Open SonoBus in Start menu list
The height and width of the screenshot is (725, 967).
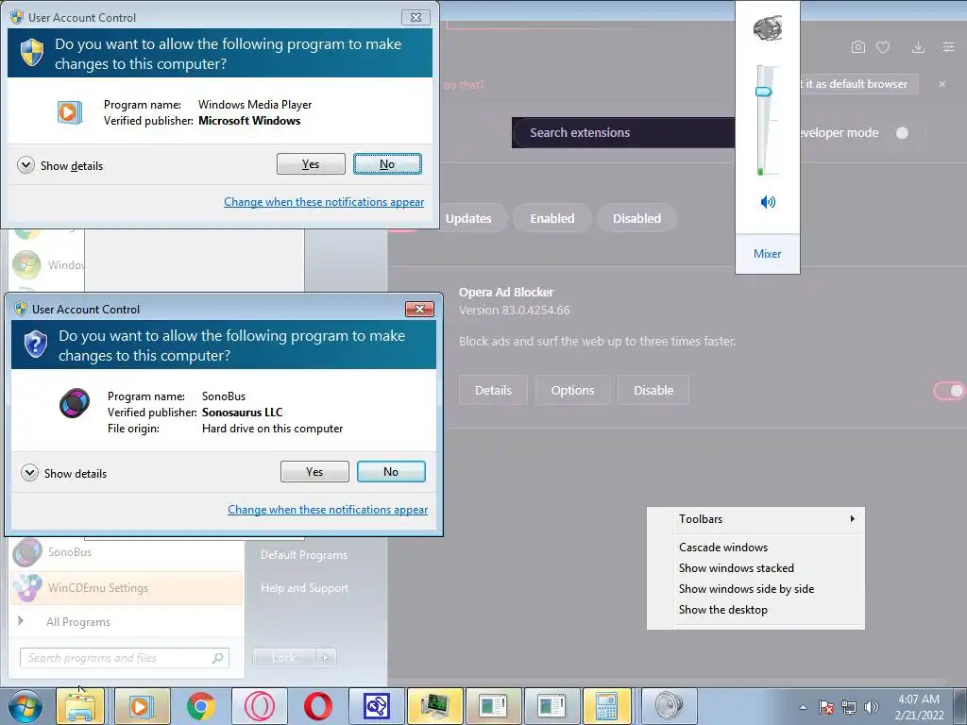pos(127,552)
